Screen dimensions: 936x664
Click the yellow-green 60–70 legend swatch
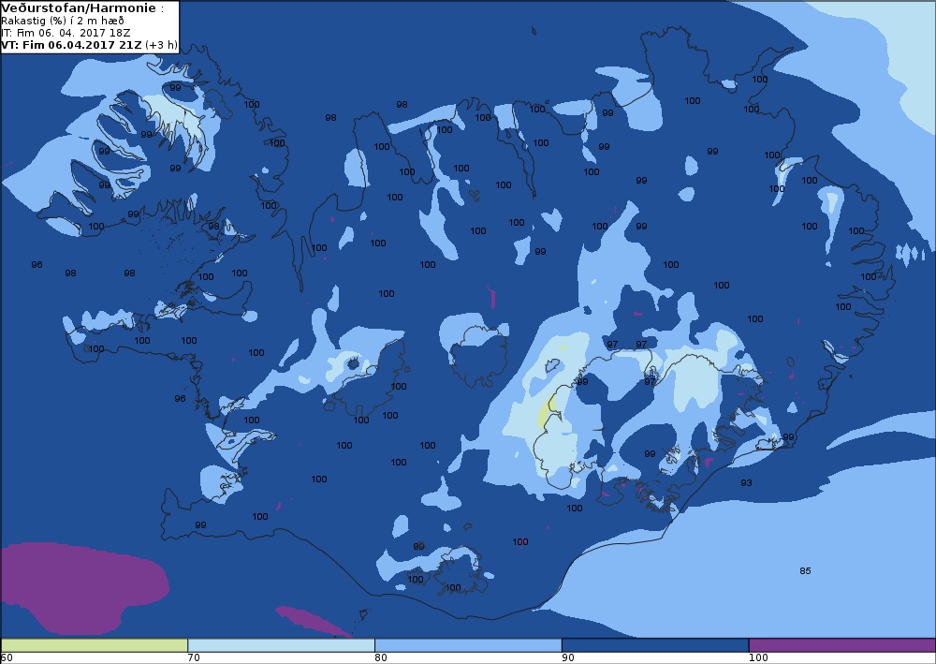coord(94,645)
